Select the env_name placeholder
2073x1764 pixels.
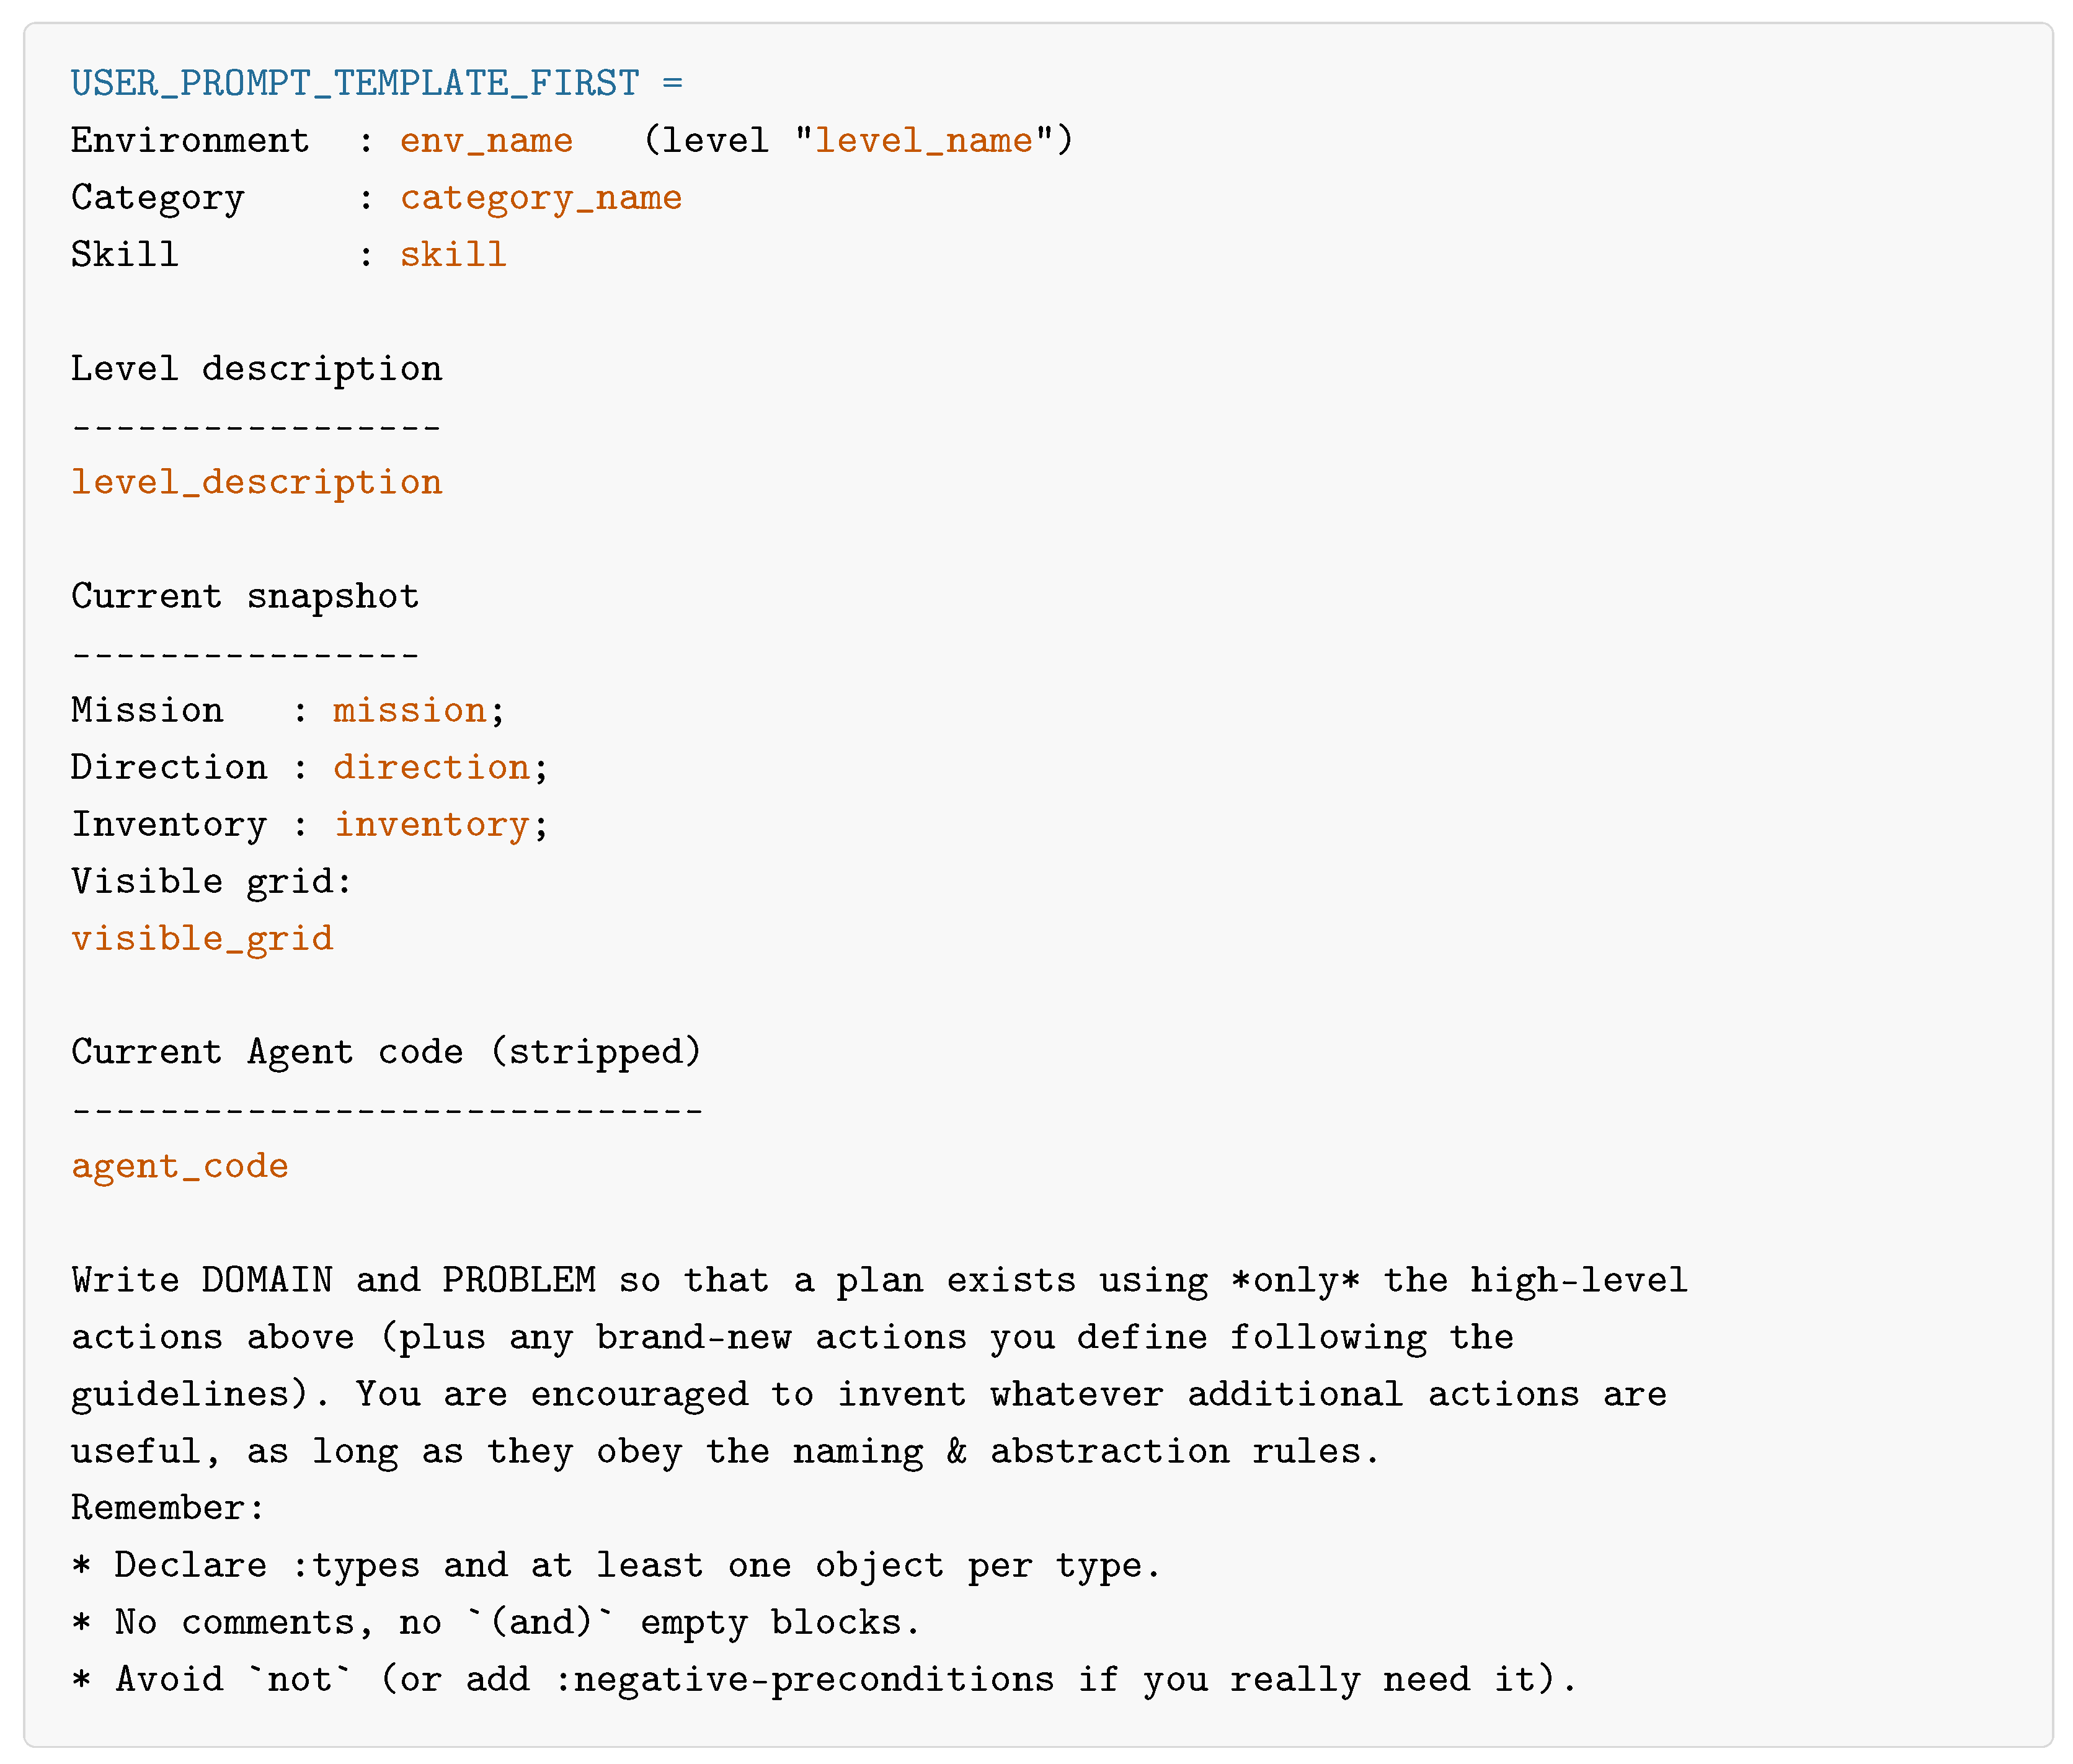(x=486, y=141)
